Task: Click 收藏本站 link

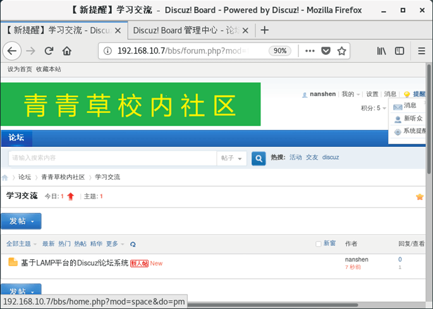Action: coord(48,69)
